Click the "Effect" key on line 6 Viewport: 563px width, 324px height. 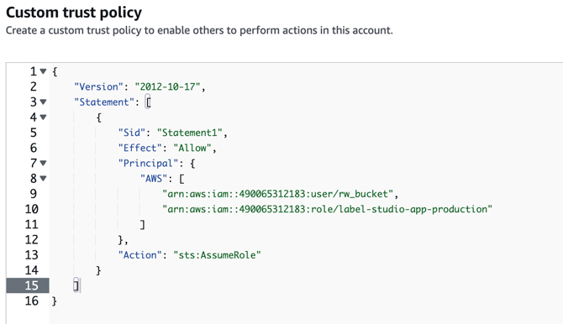pos(140,148)
